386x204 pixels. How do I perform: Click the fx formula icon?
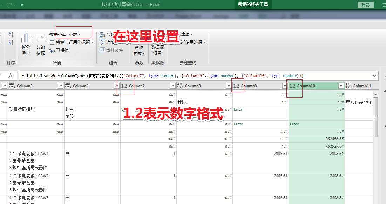[11, 76]
